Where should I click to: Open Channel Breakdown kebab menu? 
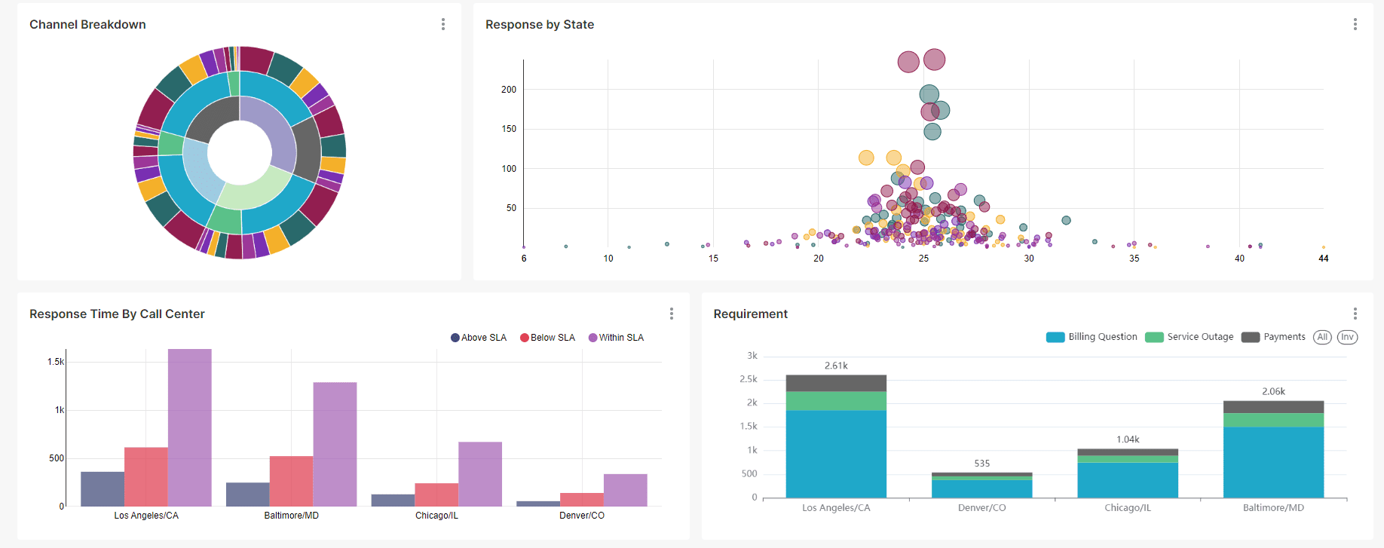443,25
